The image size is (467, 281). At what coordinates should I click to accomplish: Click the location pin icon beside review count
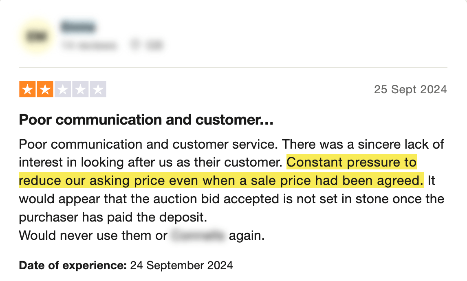(x=134, y=45)
